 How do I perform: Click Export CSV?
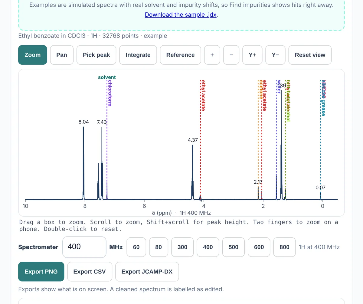tap(90, 272)
